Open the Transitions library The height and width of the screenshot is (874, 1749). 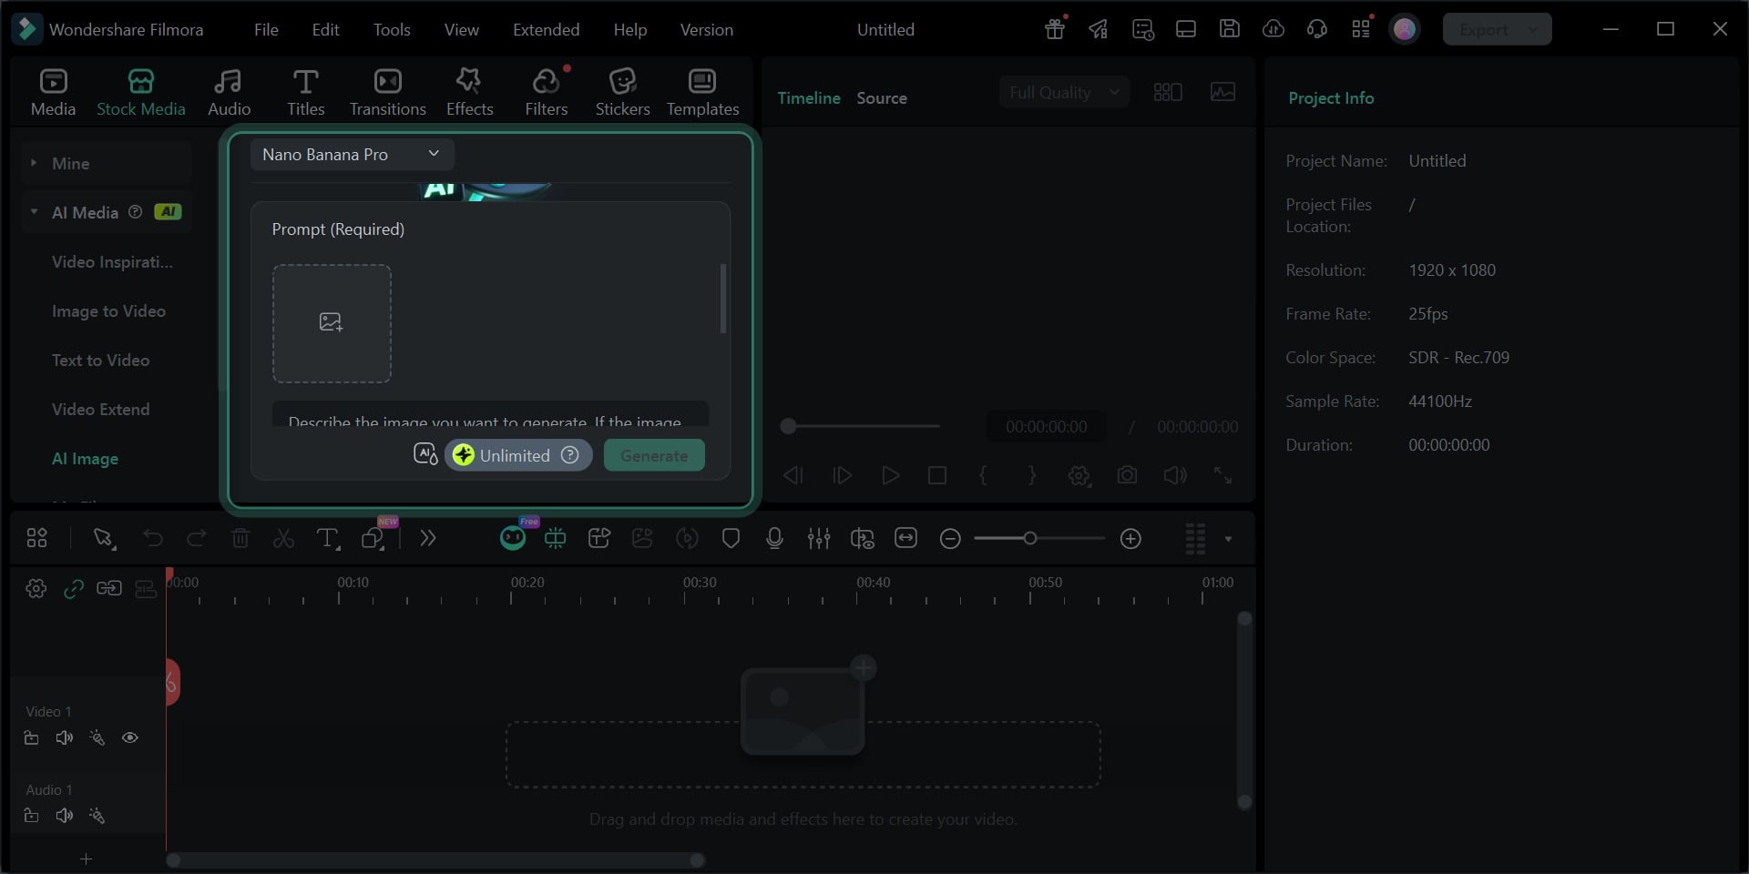[387, 92]
